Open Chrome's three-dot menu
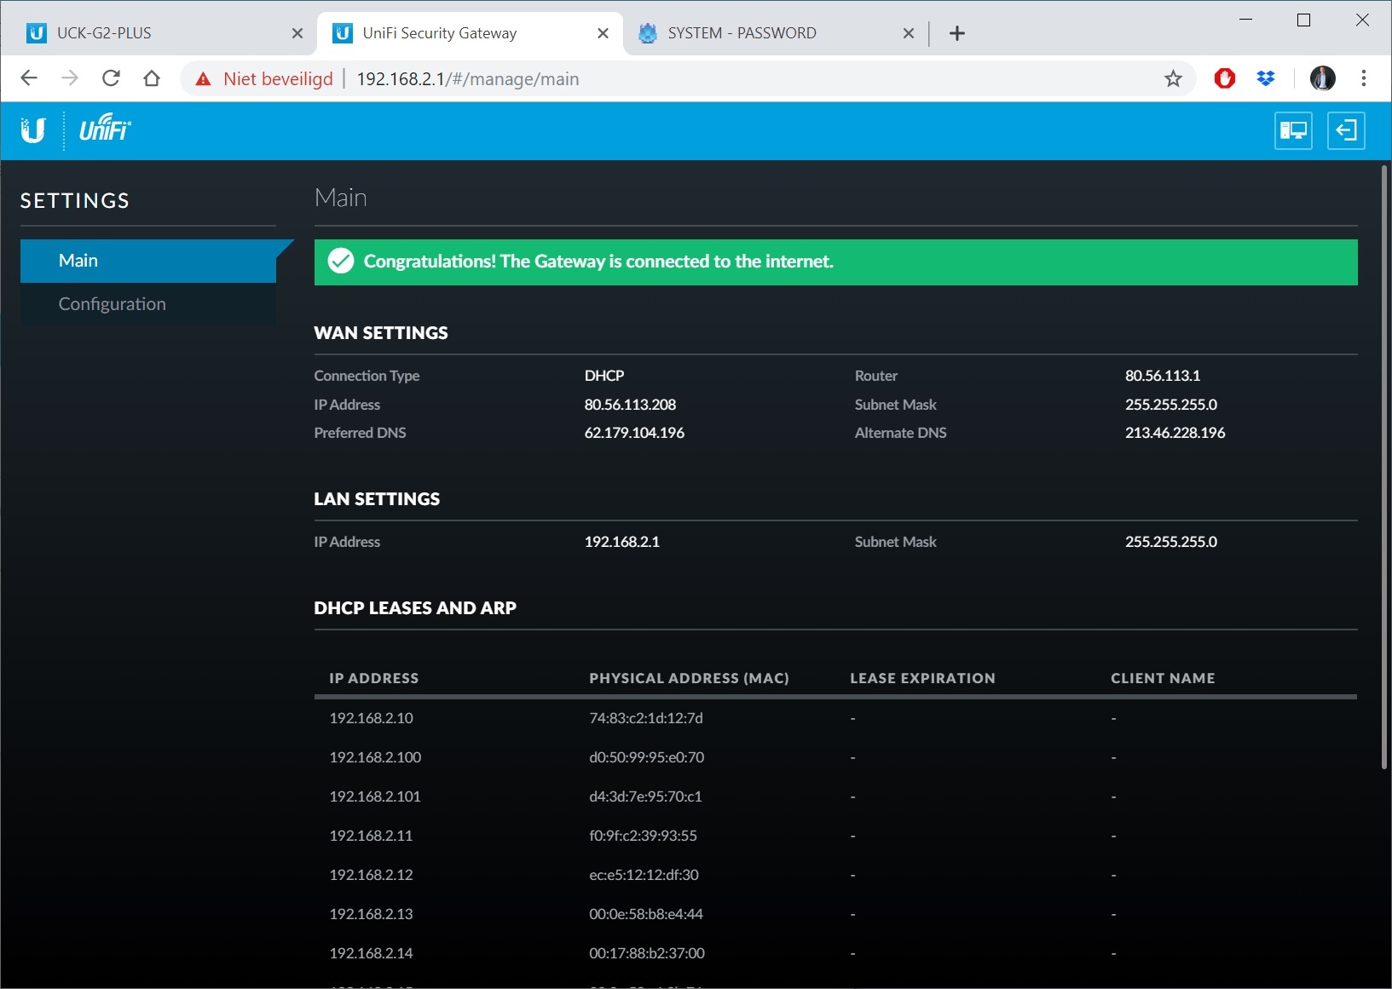This screenshot has height=989, width=1392. 1364,79
